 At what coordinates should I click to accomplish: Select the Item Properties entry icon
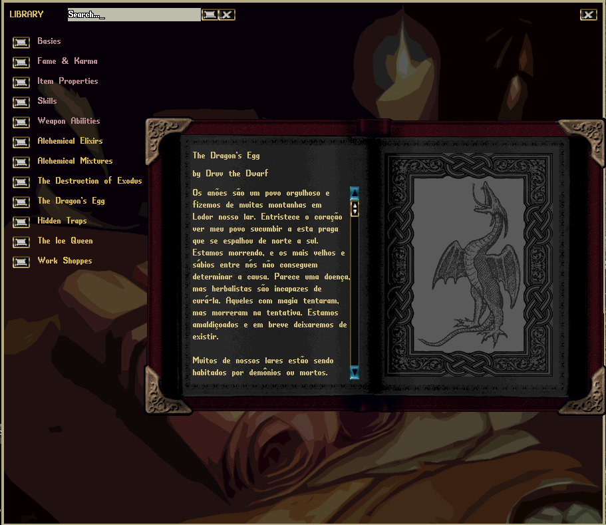tap(21, 83)
